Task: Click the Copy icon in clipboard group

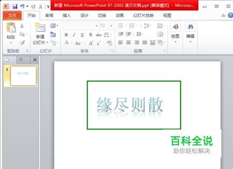Action: point(22,34)
